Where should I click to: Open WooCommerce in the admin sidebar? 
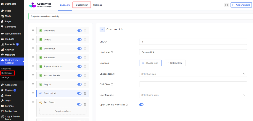(12, 34)
